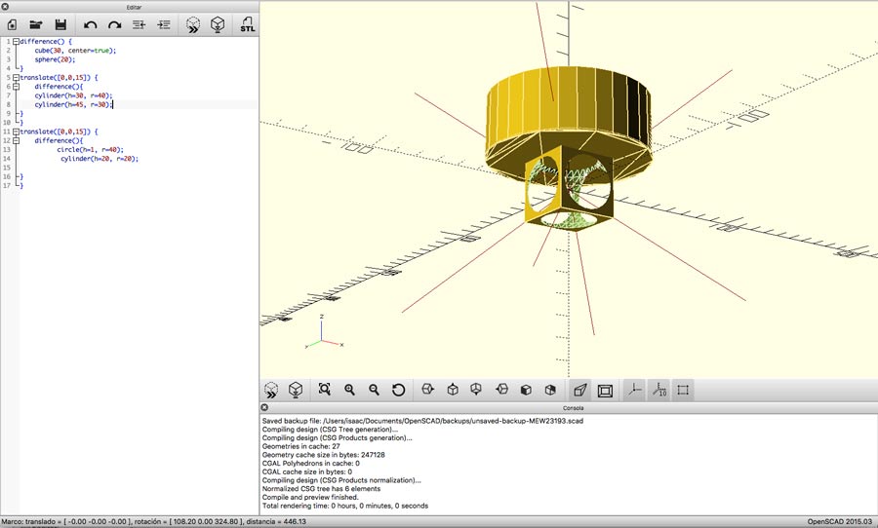This screenshot has height=528, width=878.
Task: Fit whole model with View All icon
Action: tap(325, 390)
